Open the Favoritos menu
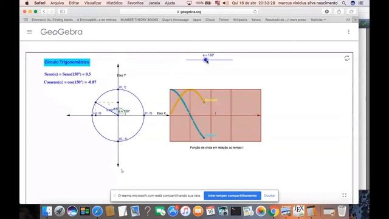The image size is (389, 219). point(136,3)
